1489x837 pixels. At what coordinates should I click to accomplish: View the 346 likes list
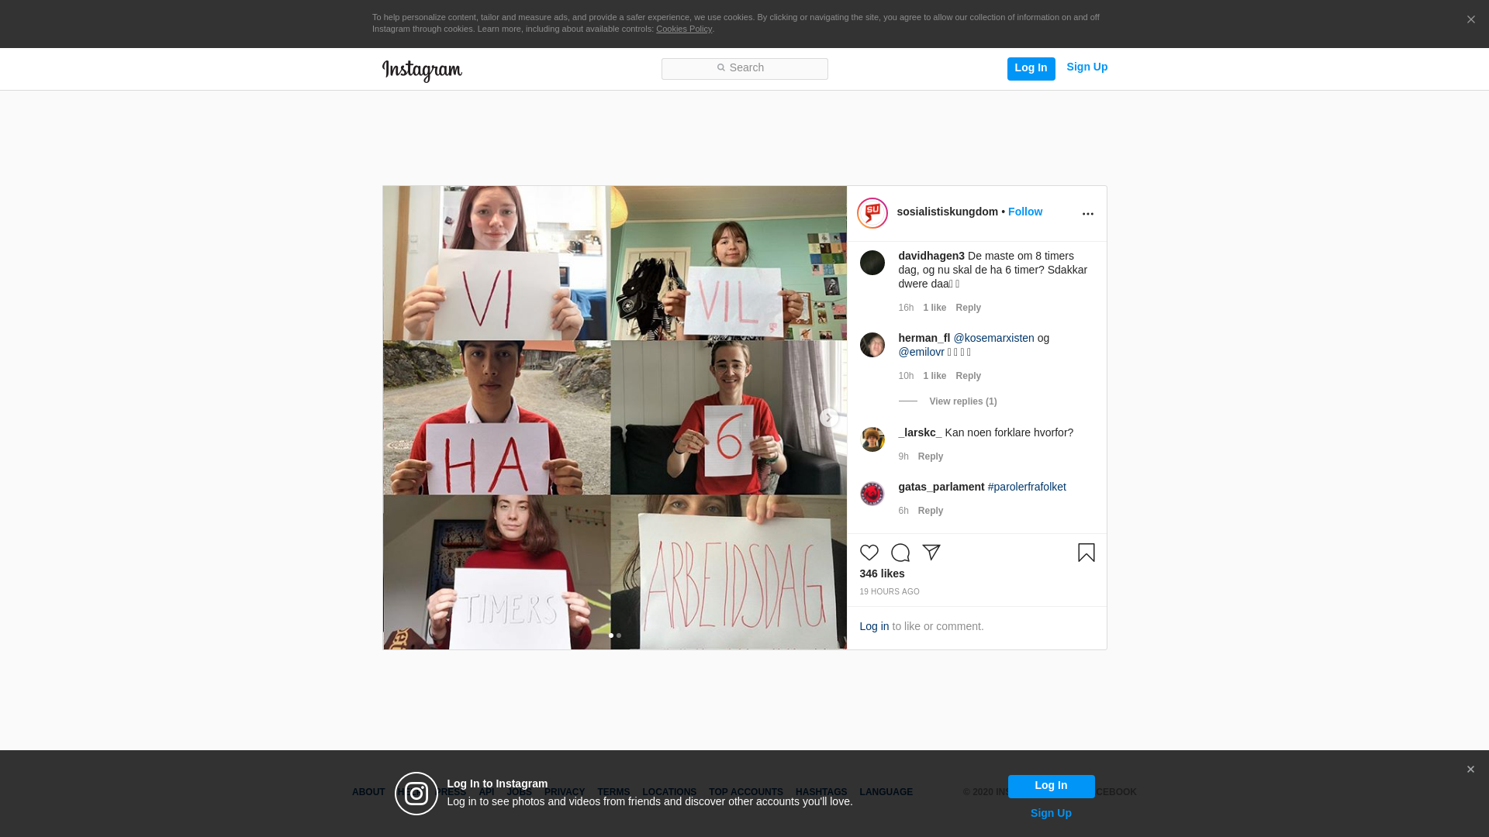point(882,573)
